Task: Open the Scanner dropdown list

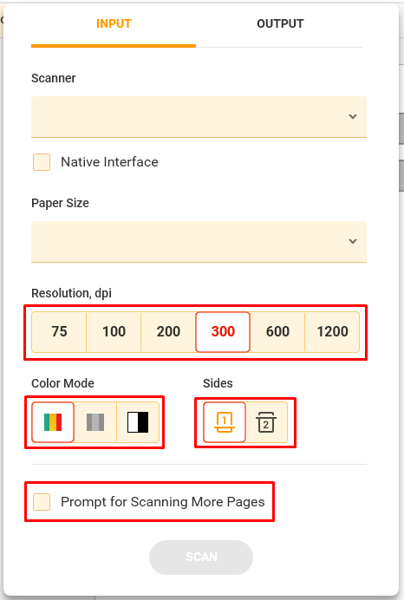Action: click(199, 117)
